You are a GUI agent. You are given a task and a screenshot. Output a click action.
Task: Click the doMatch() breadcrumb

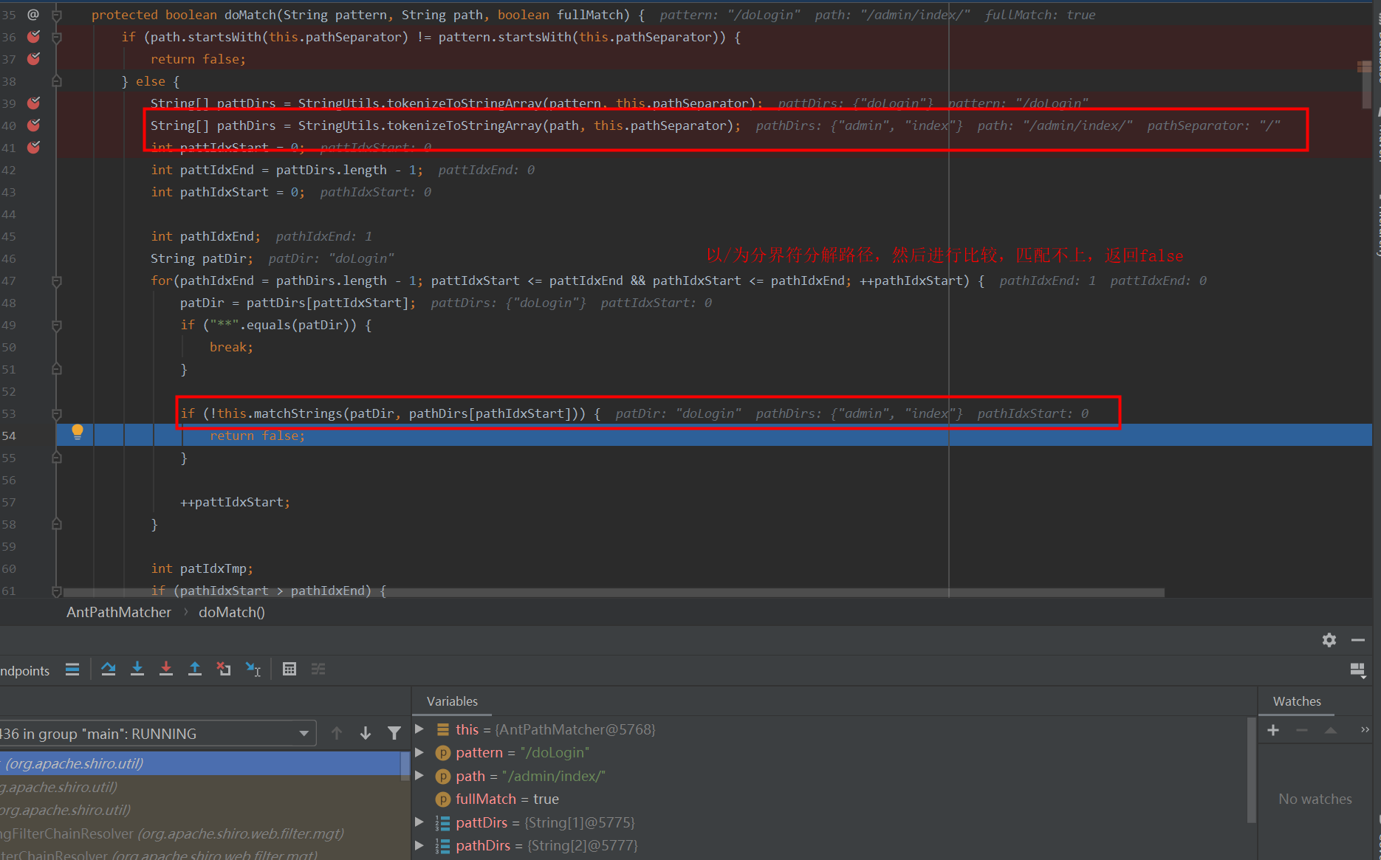pyautogui.click(x=232, y=612)
